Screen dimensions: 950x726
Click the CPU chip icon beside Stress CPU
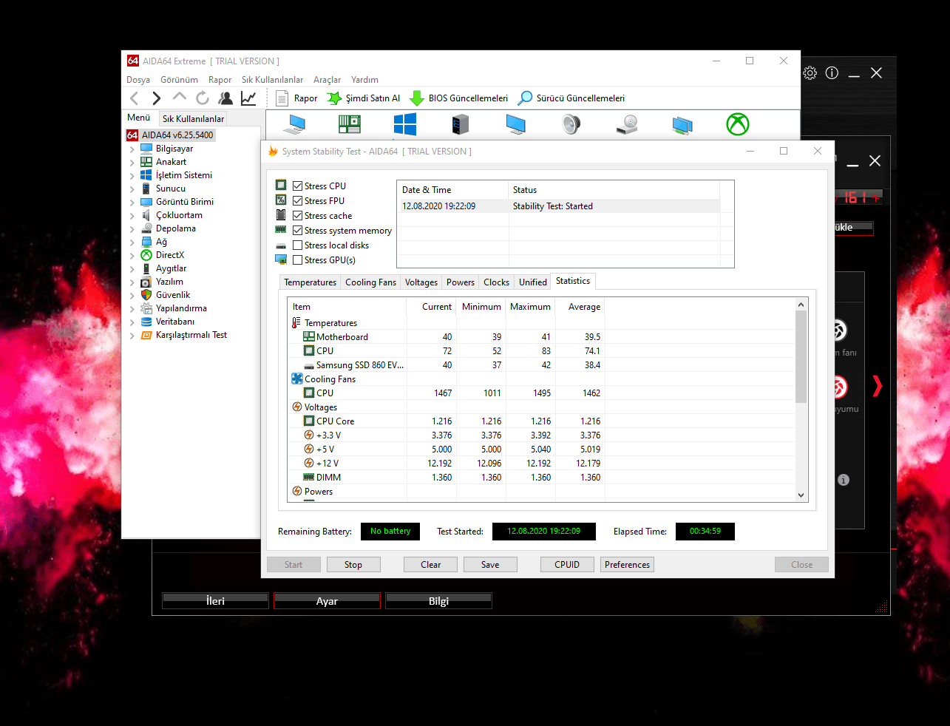pos(281,186)
